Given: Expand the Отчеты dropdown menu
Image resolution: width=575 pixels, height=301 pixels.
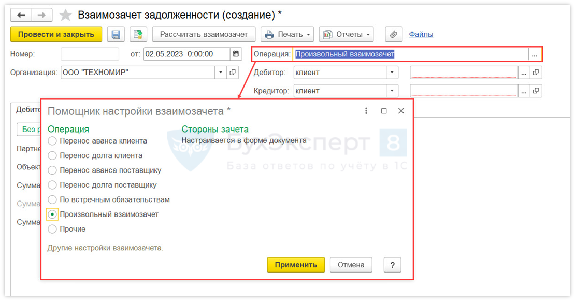Looking at the screenshot, I should coord(346,35).
